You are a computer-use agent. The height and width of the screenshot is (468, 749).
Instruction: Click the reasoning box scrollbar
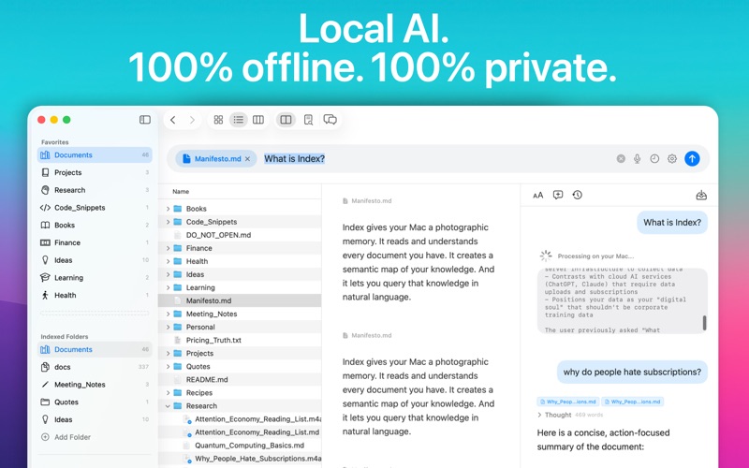point(704,323)
